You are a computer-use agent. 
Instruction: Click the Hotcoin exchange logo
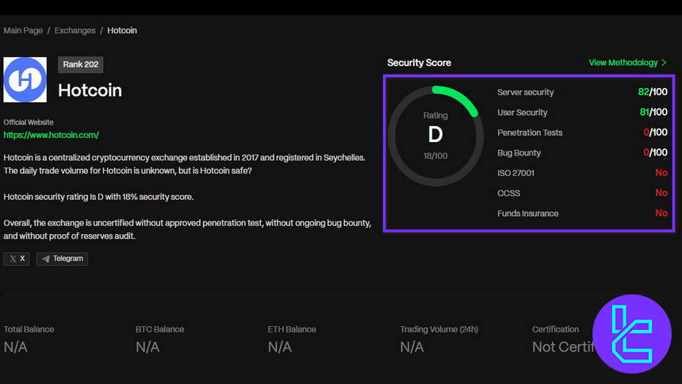coord(25,79)
